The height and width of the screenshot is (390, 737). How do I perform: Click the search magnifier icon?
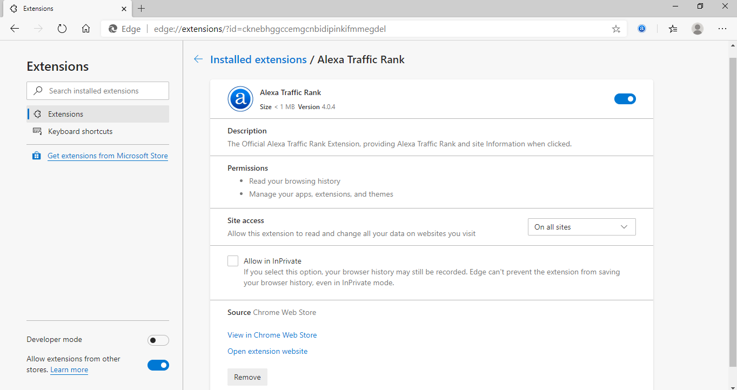[38, 91]
